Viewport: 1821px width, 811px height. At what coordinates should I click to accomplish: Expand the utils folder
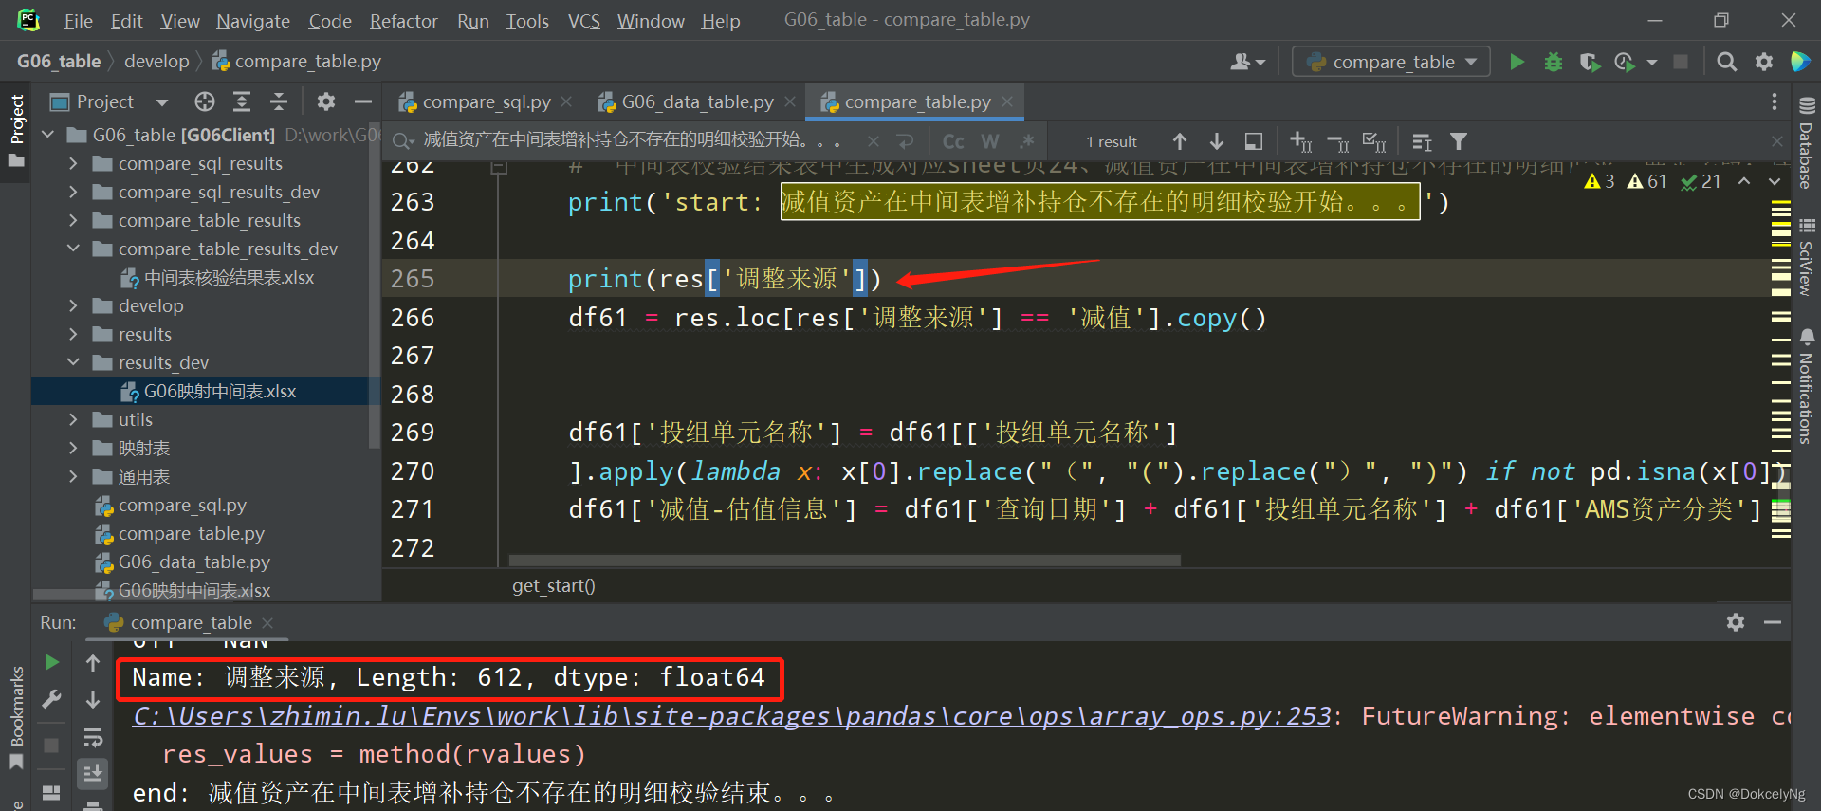tap(73, 419)
